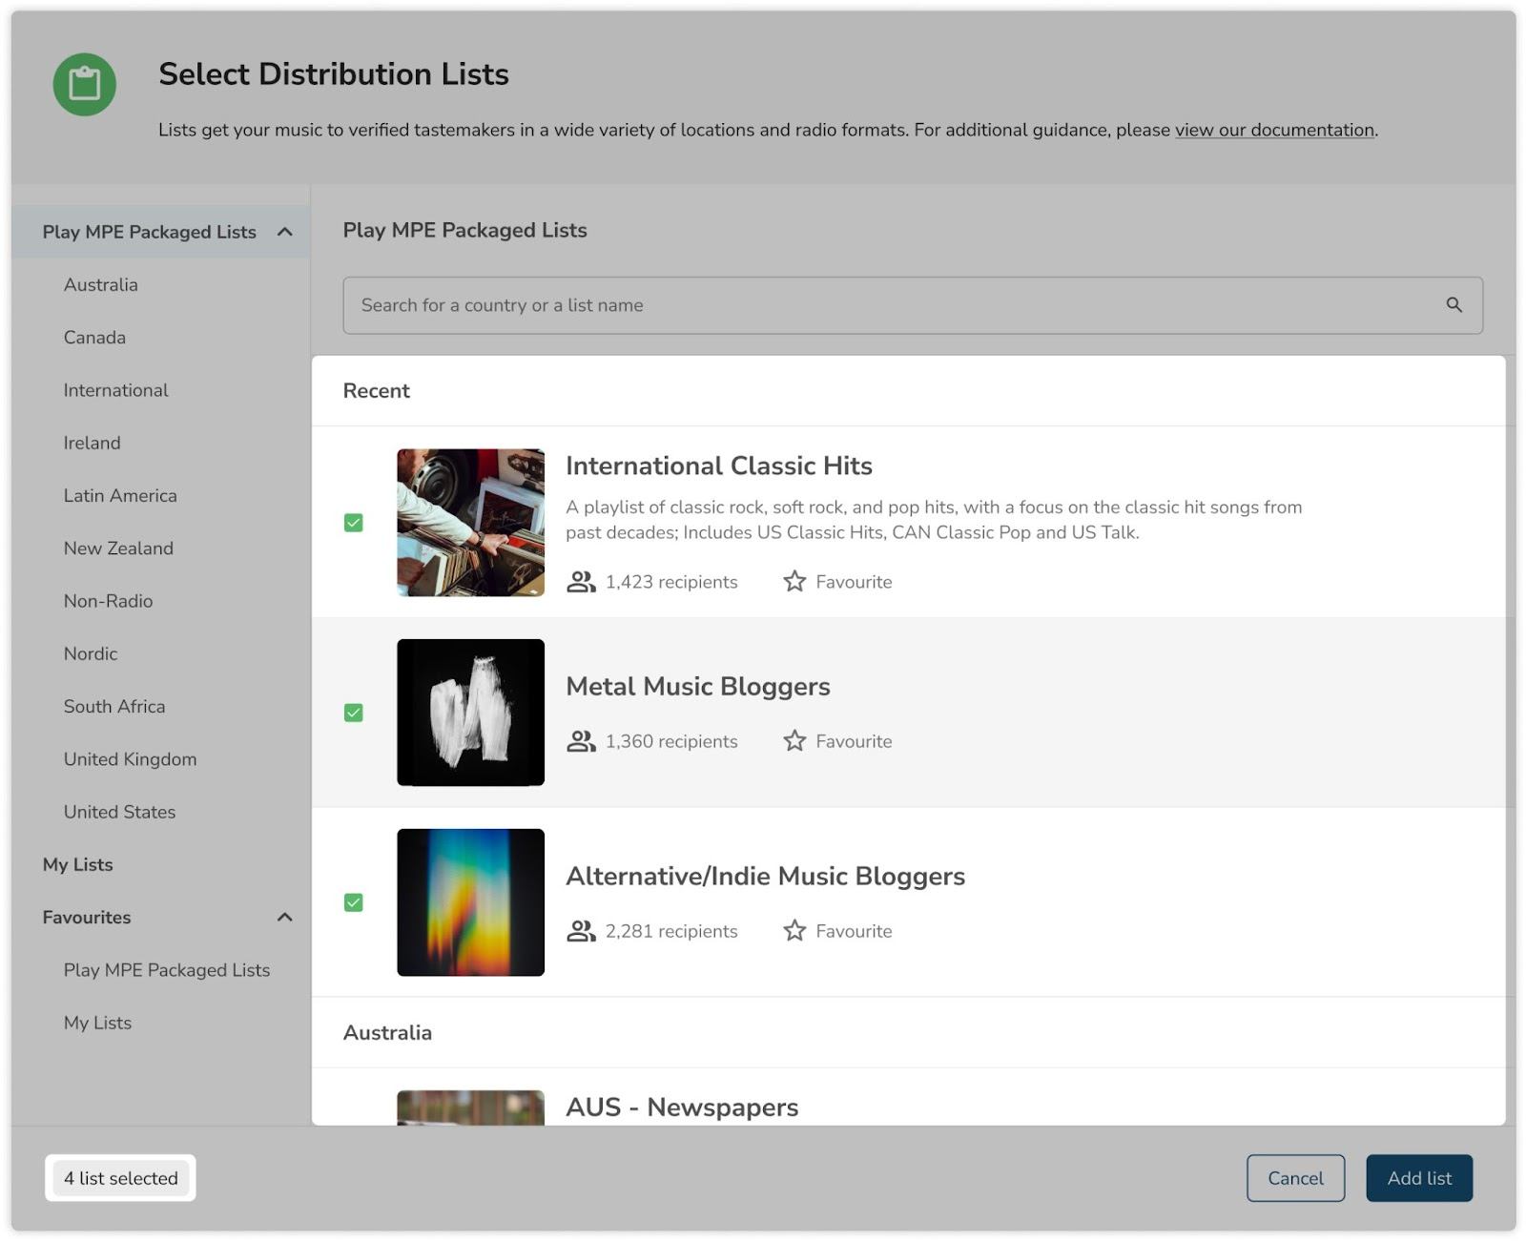The width and height of the screenshot is (1526, 1242).
Task: Click the Favourites sidebar header
Action: pos(87,918)
